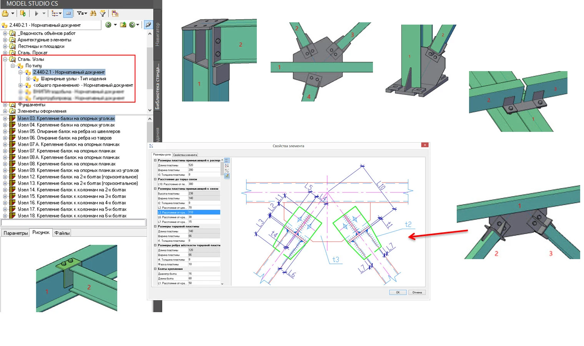Click the last icon in the top toolbar
The width and height of the screenshot is (584, 346).
115,13
